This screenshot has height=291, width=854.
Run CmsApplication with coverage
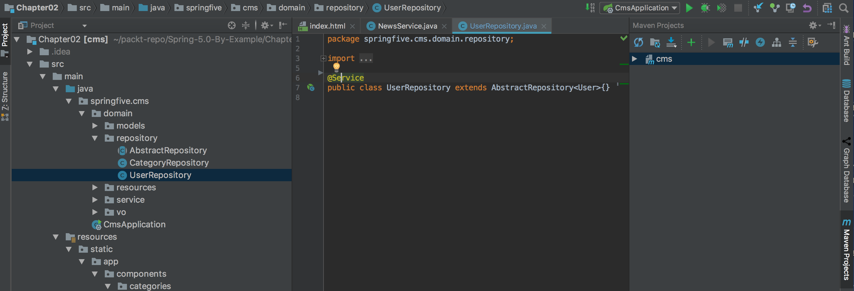(x=722, y=8)
